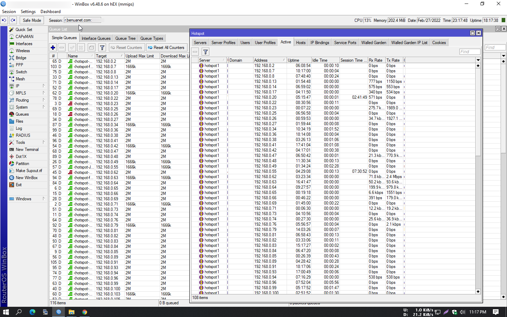
Task: Open Bridge from the sidebar
Action: (21, 58)
